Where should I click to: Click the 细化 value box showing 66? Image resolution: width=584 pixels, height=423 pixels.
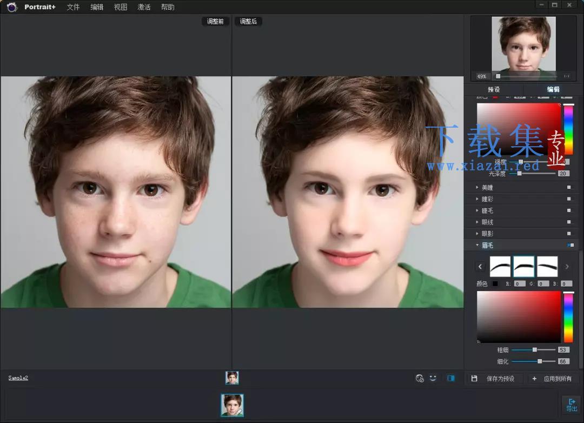563,361
